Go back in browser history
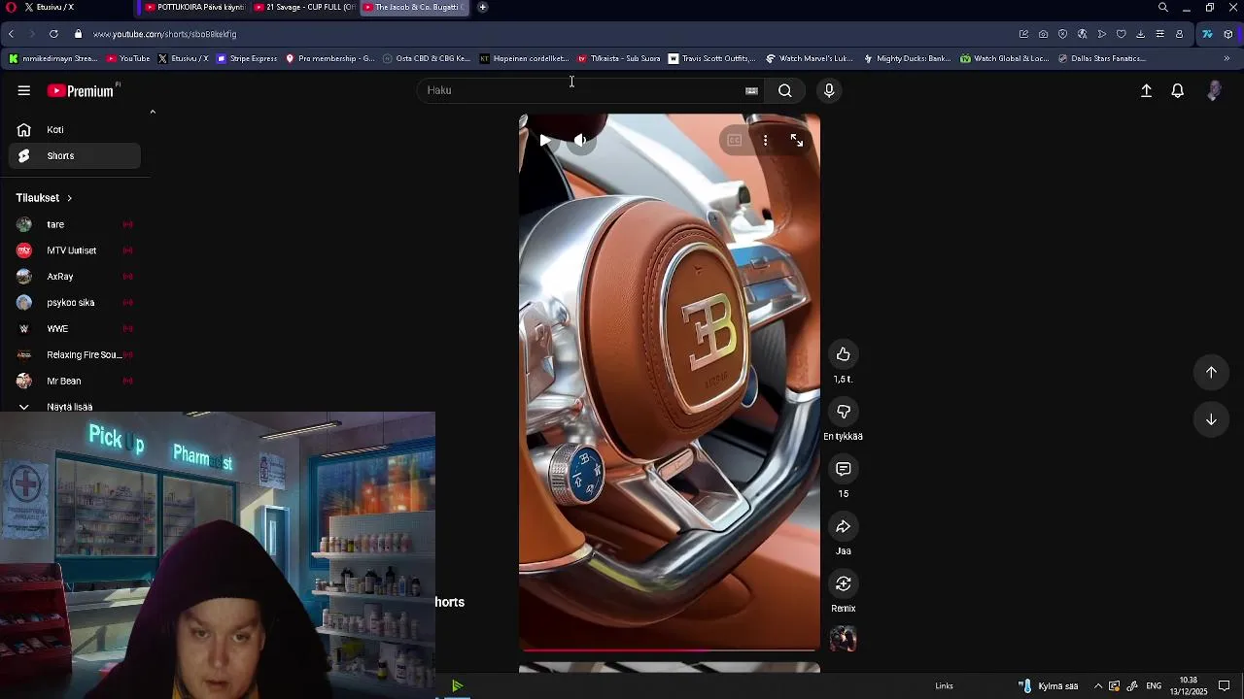This screenshot has height=699, width=1244. coord(11,34)
